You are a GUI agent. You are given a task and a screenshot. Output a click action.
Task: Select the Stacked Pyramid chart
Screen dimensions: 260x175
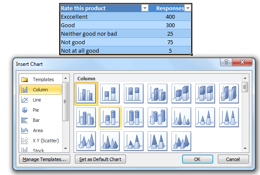click(134, 141)
